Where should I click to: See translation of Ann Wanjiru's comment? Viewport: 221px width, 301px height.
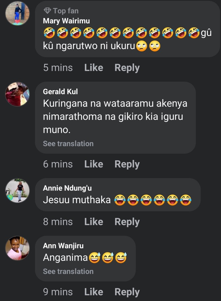68,271
